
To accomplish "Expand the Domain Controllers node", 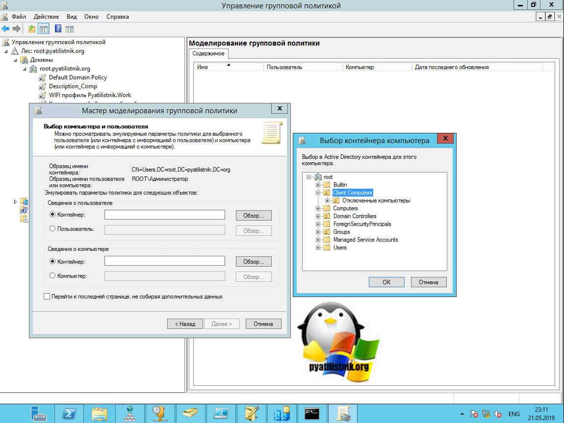I will (318, 216).
